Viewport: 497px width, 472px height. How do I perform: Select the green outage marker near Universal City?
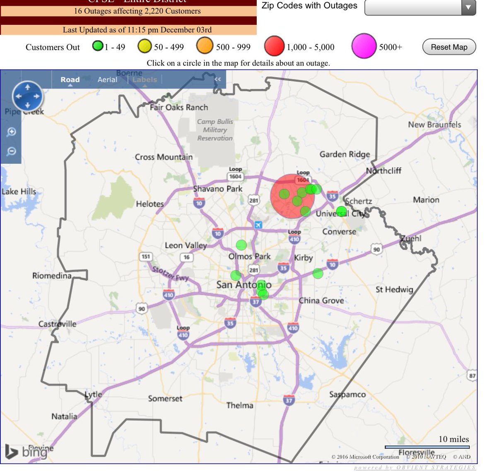coord(341,212)
